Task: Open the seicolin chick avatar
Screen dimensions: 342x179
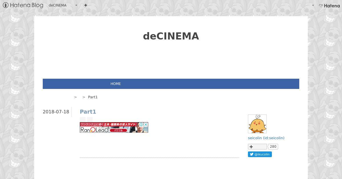Action: click(x=257, y=124)
